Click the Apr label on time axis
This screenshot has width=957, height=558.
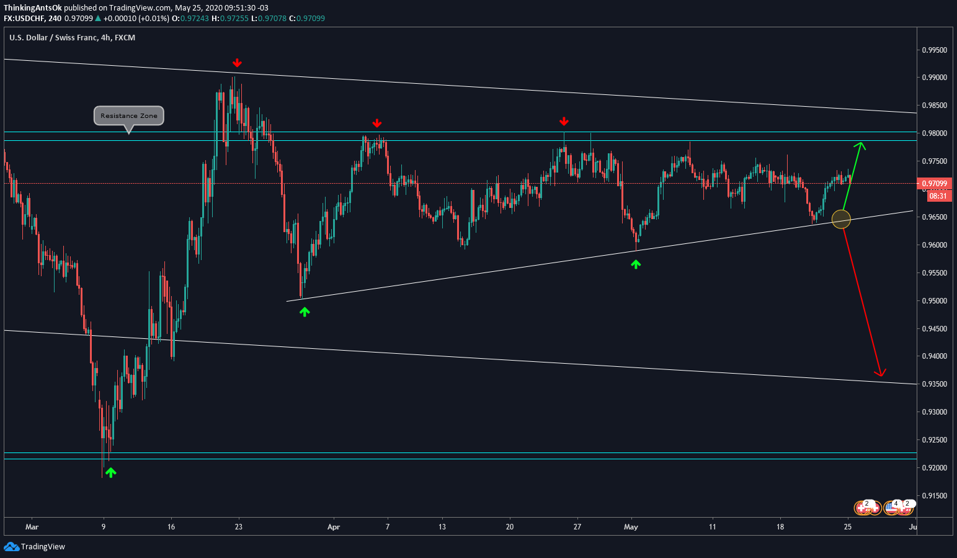pyautogui.click(x=334, y=527)
